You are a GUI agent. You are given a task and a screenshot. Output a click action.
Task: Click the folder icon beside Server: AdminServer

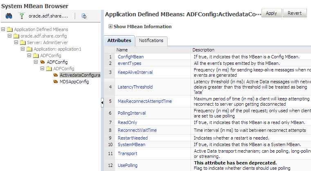point(23,42)
